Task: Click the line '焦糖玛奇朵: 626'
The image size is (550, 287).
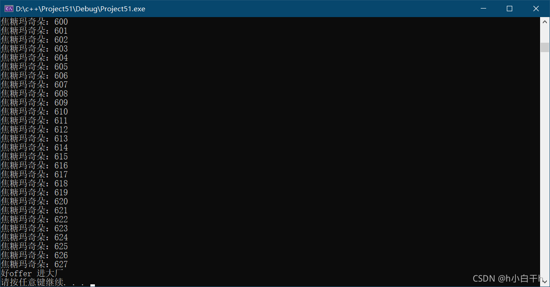Action: [x=34, y=255]
